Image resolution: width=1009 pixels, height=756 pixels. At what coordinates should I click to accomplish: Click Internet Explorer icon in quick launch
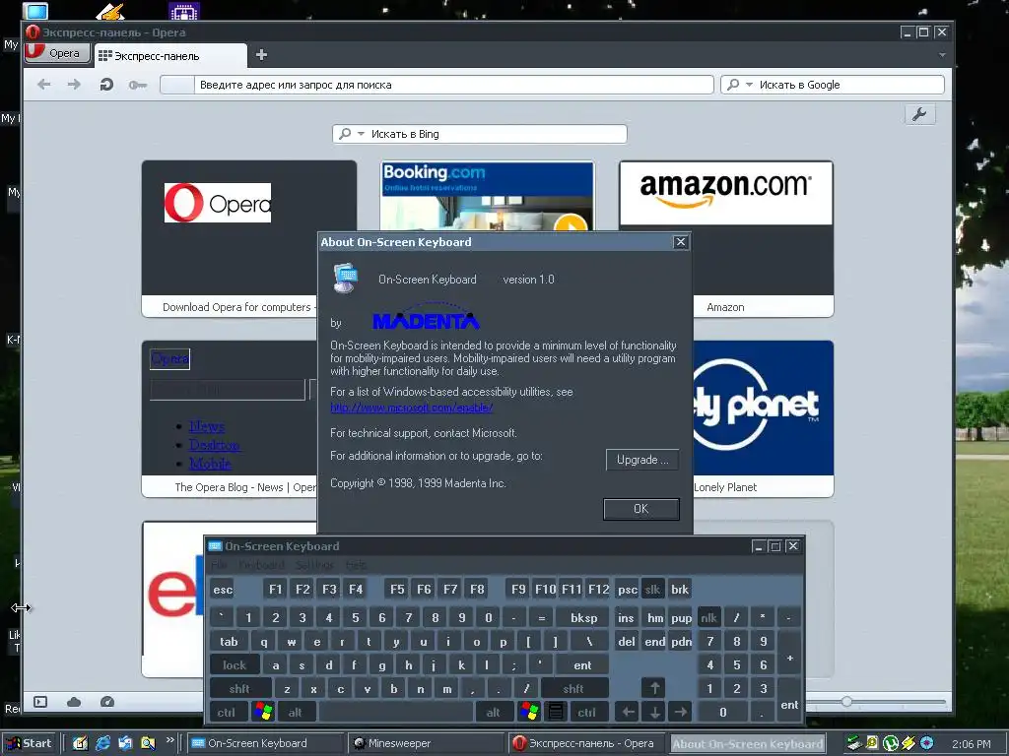[102, 743]
